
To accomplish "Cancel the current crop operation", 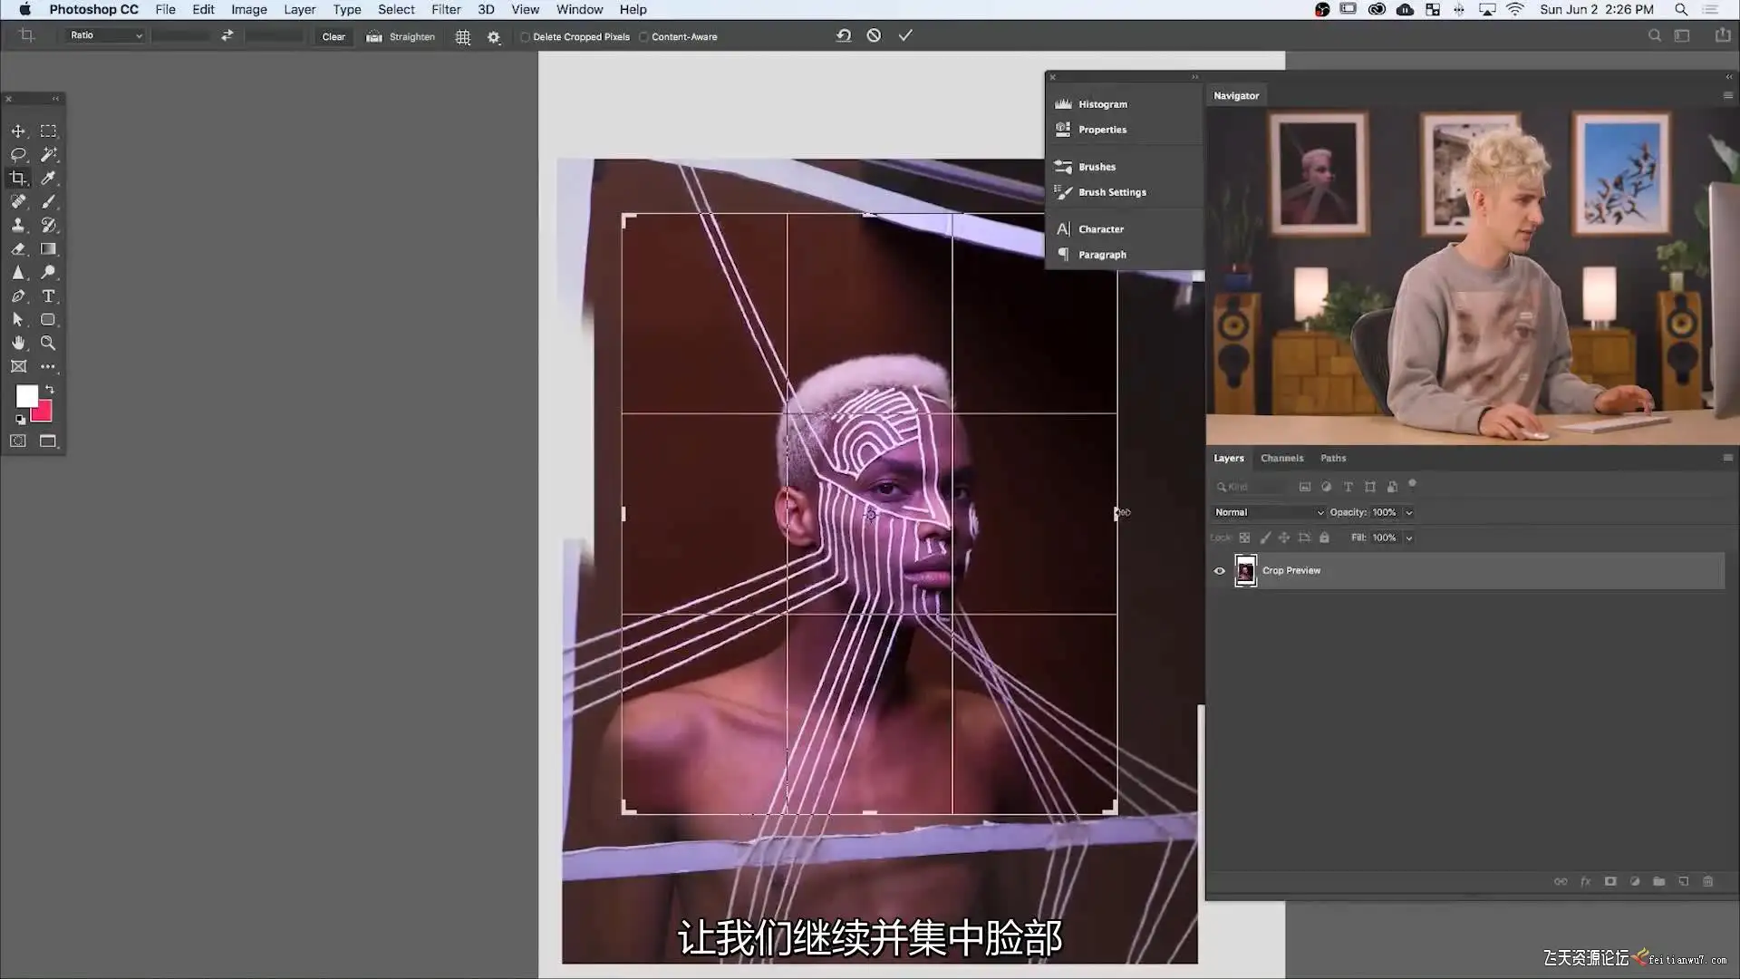I will pos(874,35).
